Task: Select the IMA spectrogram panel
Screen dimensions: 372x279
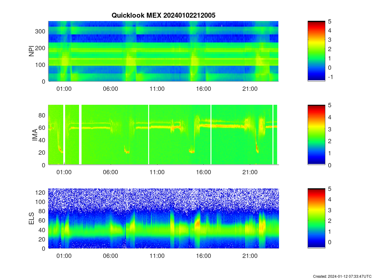Action: tap(163, 135)
